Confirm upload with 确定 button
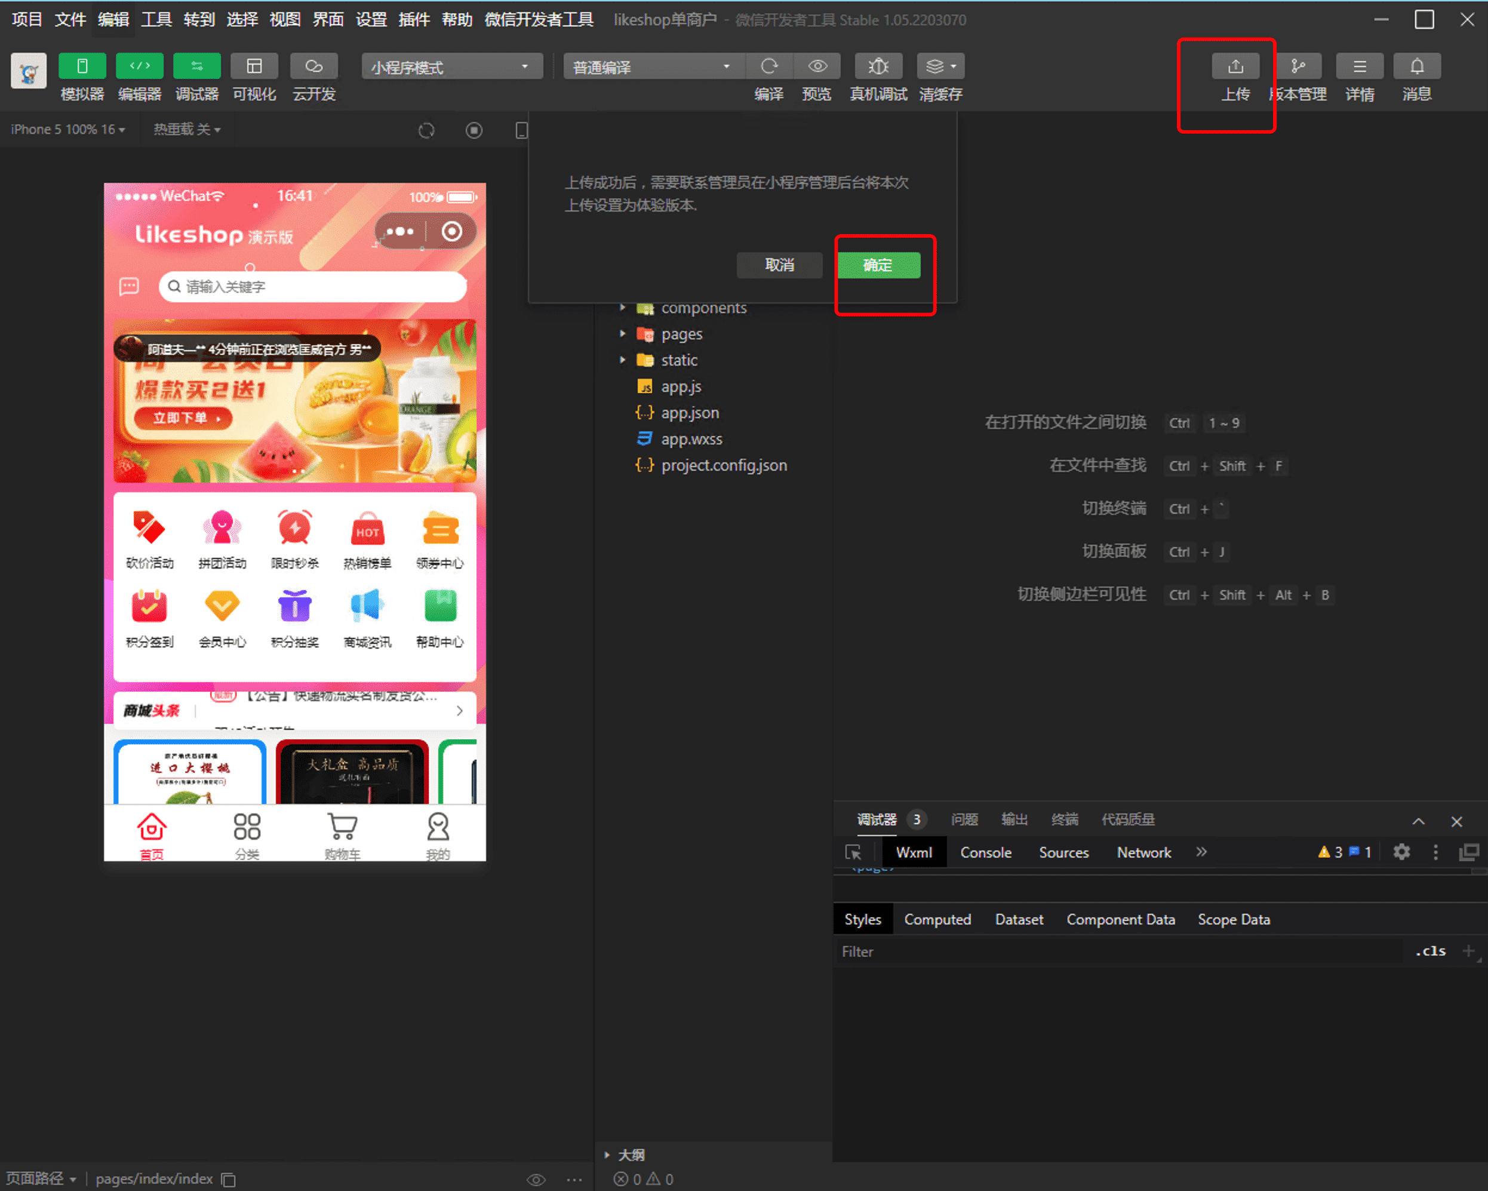1488x1191 pixels. (878, 265)
